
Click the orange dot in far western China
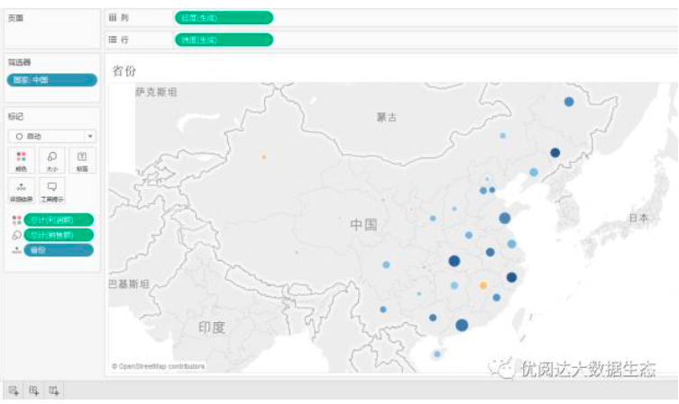point(263,157)
